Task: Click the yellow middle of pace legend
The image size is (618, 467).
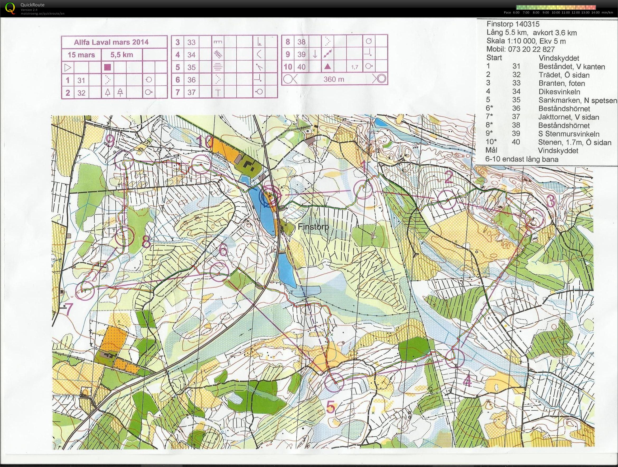Action: pos(556,8)
